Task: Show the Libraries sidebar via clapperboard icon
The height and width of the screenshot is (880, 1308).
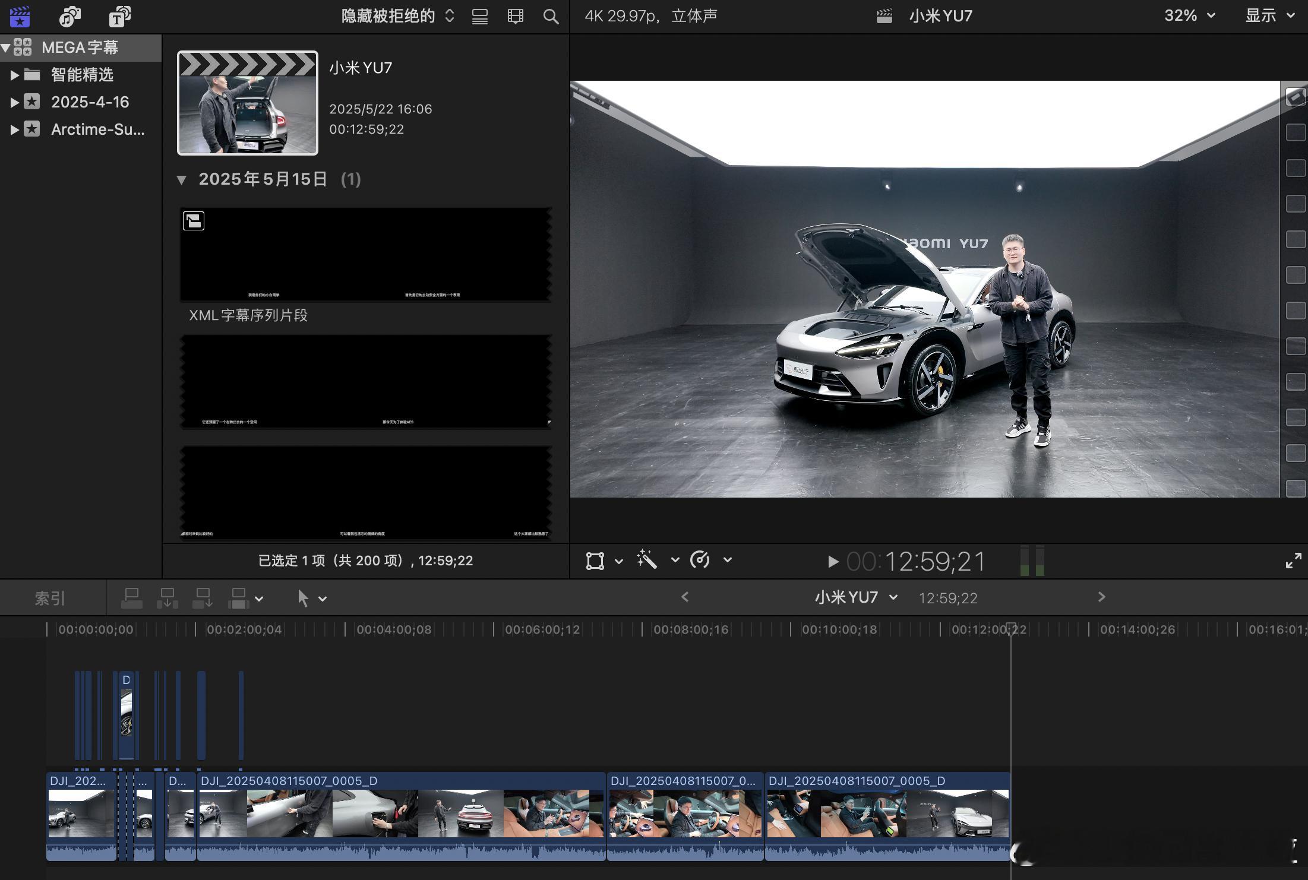Action: (x=20, y=16)
